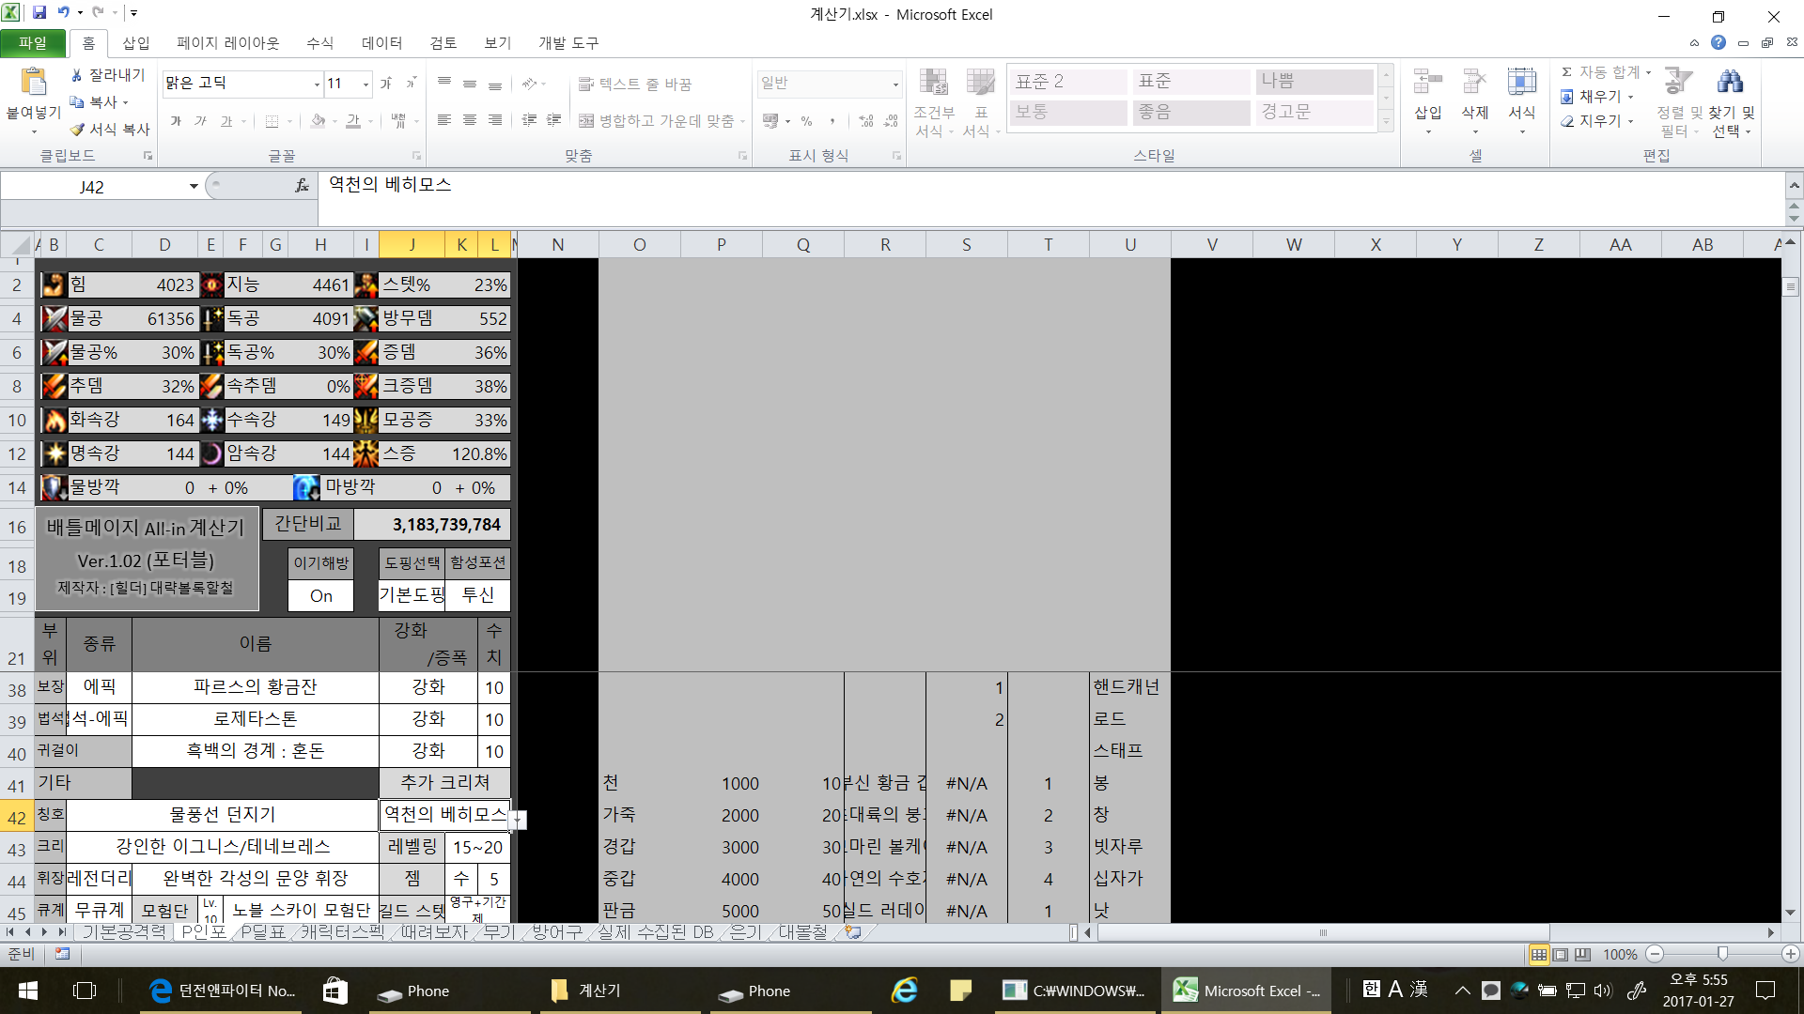Switch to the 캐릭터스펙 sheet tab
The width and height of the screenshot is (1804, 1014).
[x=342, y=931]
